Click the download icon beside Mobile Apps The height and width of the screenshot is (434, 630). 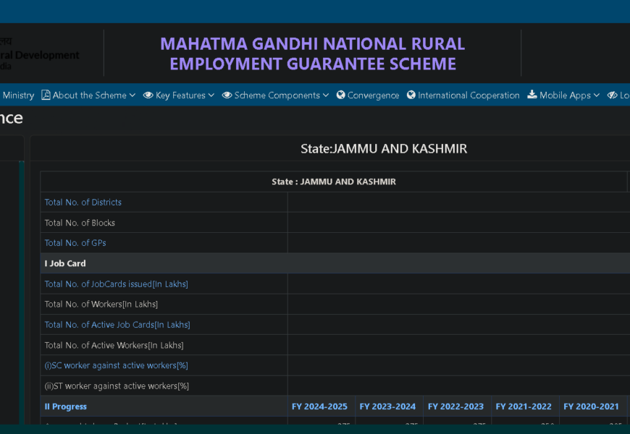tap(532, 95)
